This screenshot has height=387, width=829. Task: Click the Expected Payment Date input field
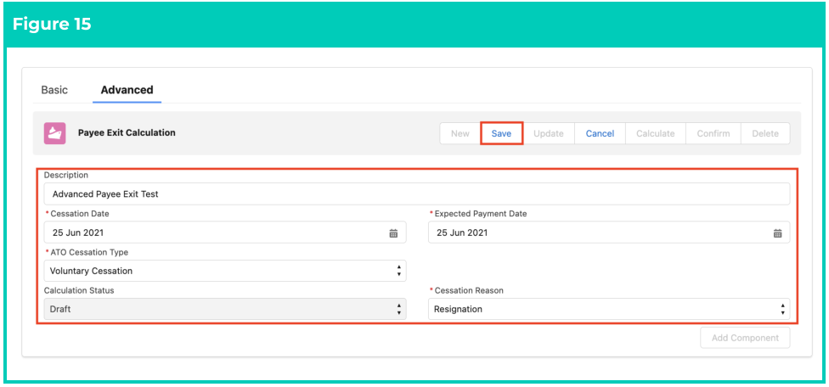click(x=609, y=233)
